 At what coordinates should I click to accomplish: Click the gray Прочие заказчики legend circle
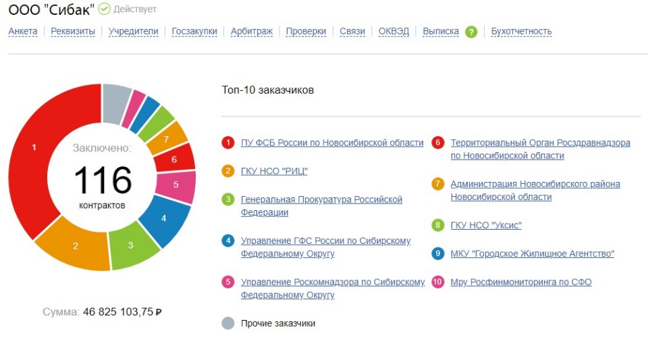(x=228, y=323)
